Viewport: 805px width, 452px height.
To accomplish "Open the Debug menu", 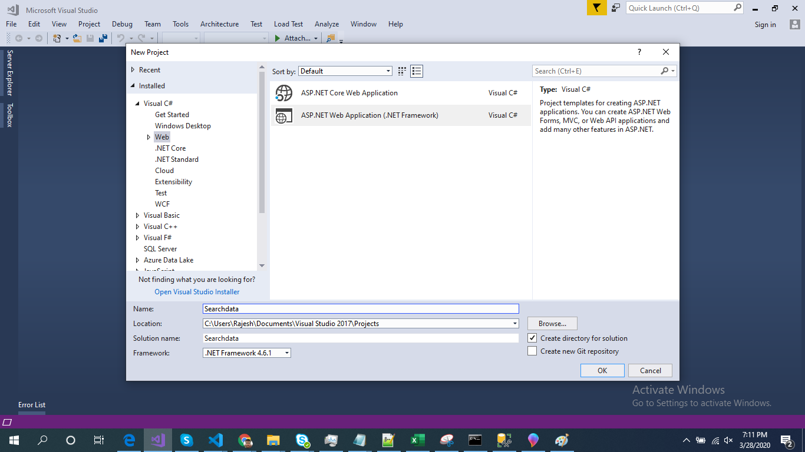I will [122, 24].
